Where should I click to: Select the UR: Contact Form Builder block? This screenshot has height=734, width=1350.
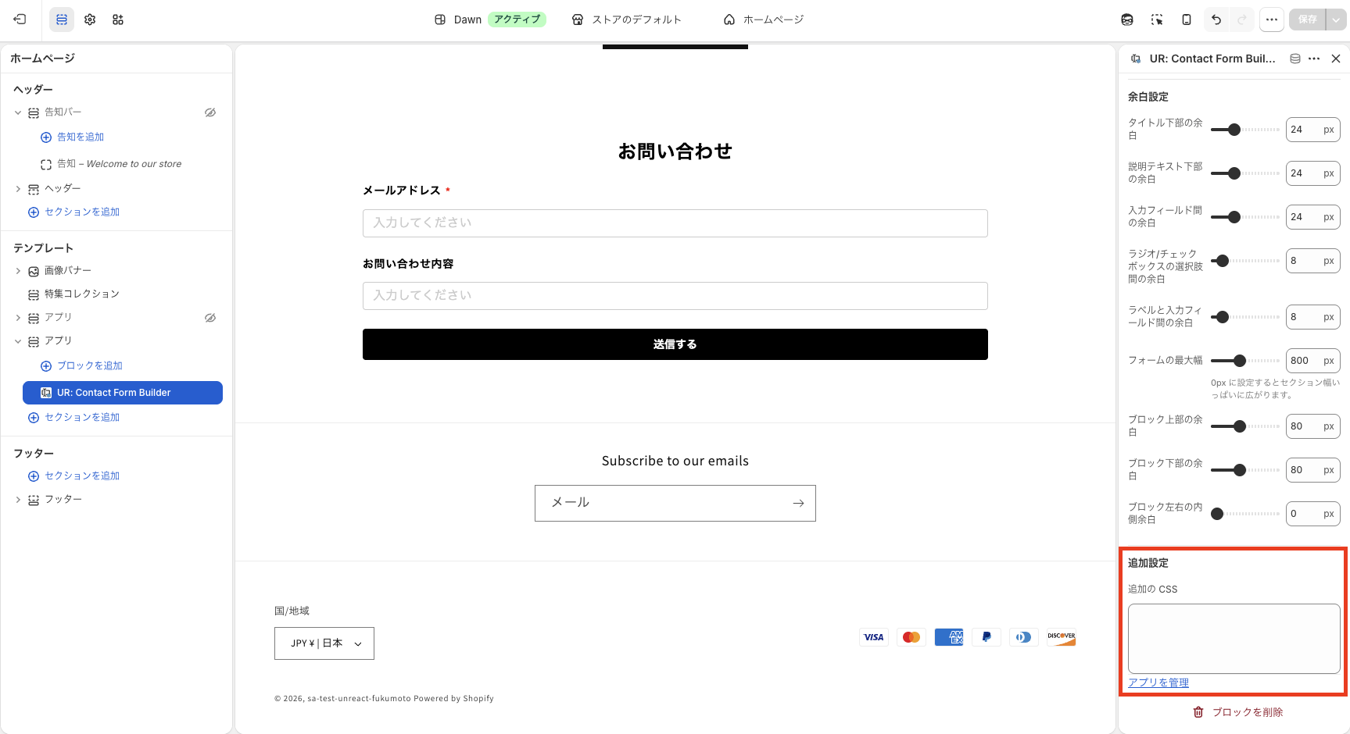pyautogui.click(x=123, y=393)
